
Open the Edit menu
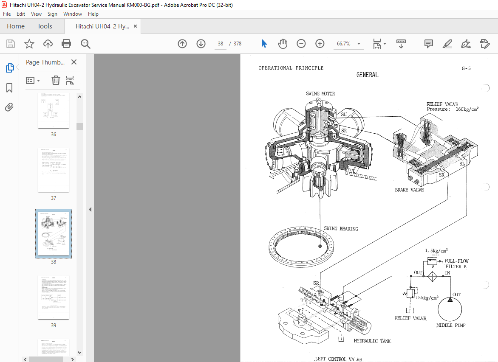pyautogui.click(x=21, y=14)
